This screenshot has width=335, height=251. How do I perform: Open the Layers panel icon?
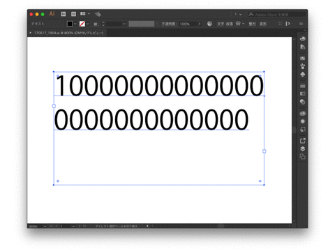pos(302,149)
